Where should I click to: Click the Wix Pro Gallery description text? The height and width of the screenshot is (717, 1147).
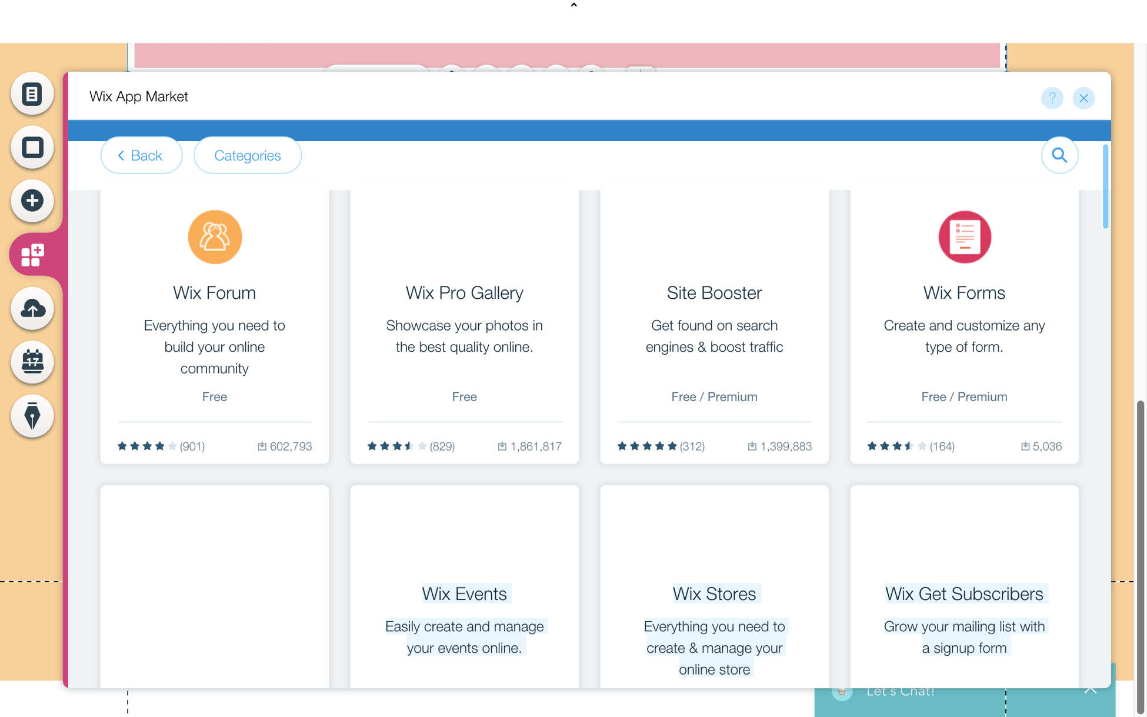pos(465,336)
